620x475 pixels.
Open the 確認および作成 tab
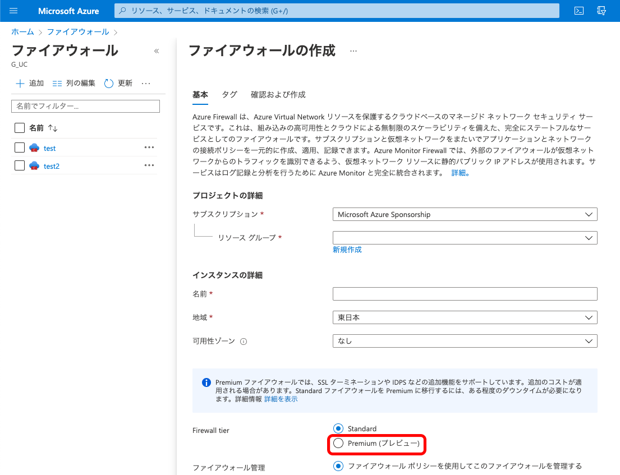[277, 94]
